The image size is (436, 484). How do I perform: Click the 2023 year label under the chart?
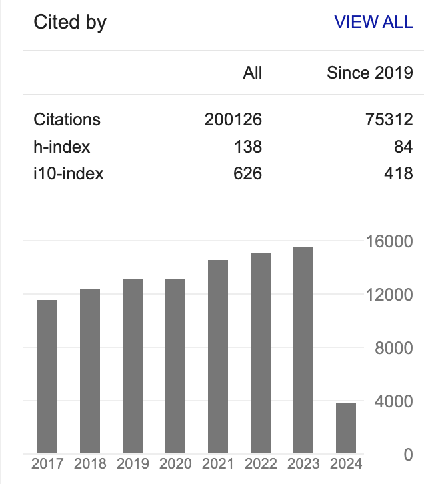pos(303,463)
